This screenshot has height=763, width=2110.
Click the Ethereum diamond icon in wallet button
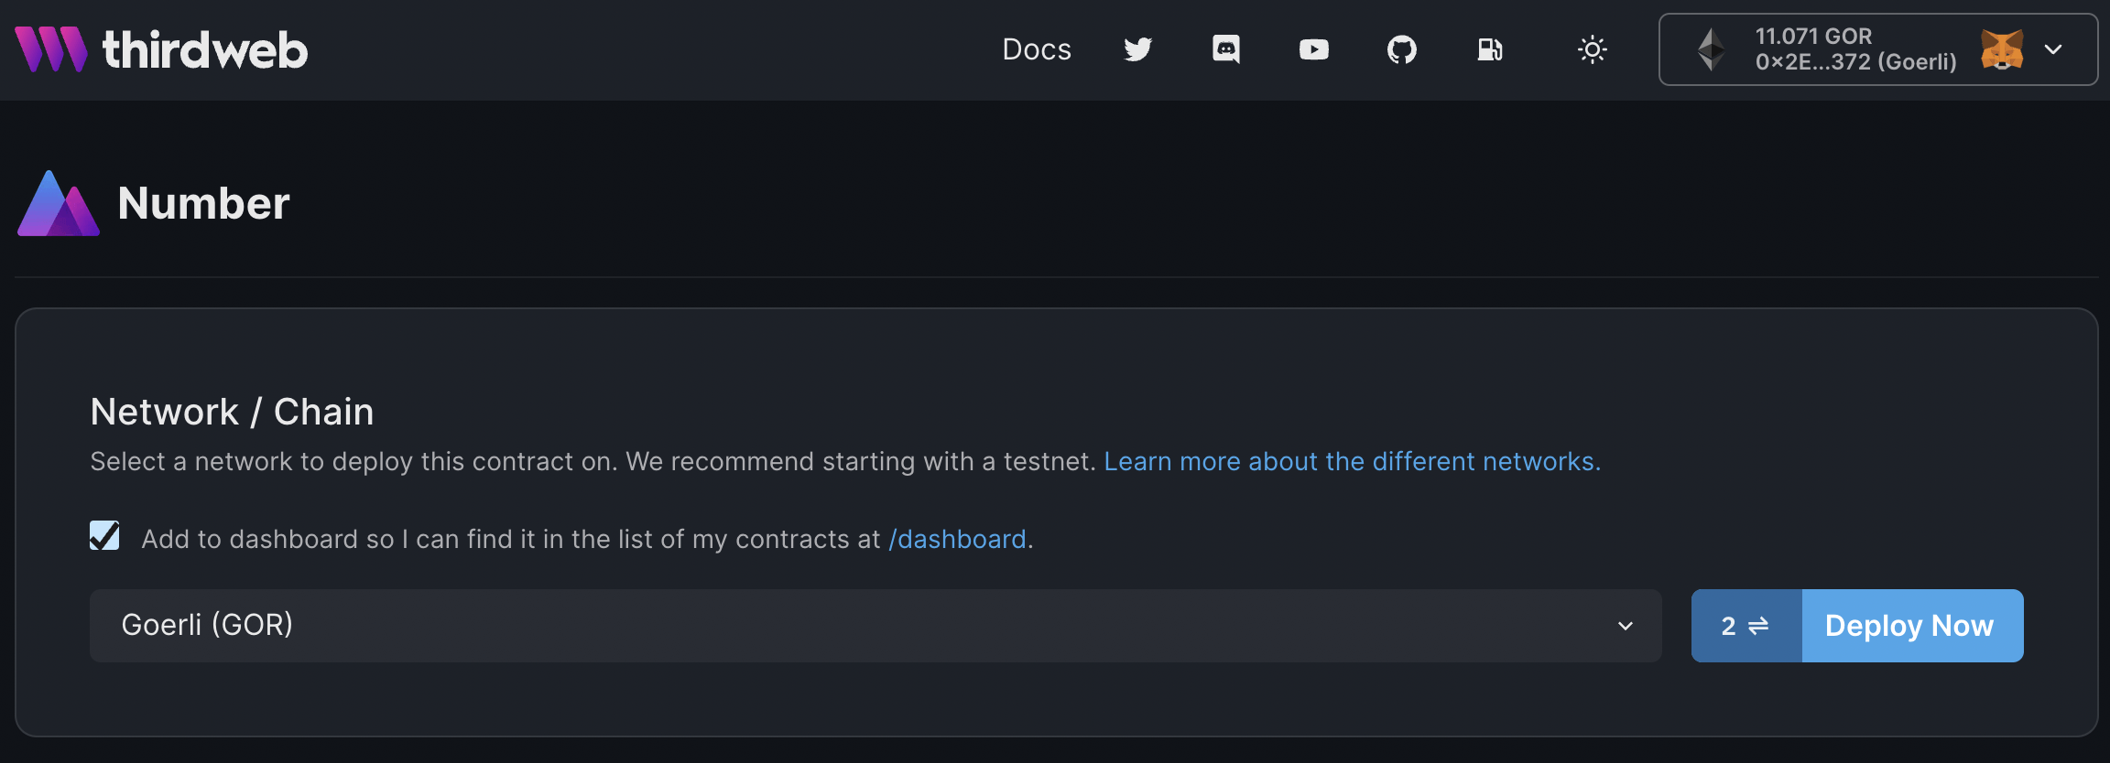1711,49
